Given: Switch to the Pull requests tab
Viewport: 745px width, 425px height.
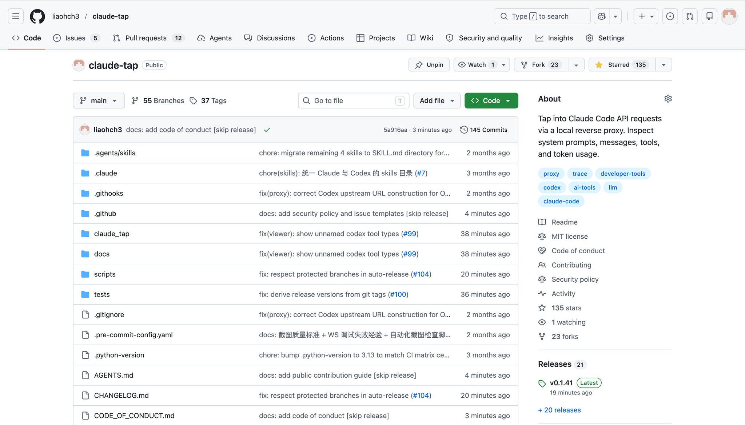Looking at the screenshot, I should pyautogui.click(x=149, y=38).
